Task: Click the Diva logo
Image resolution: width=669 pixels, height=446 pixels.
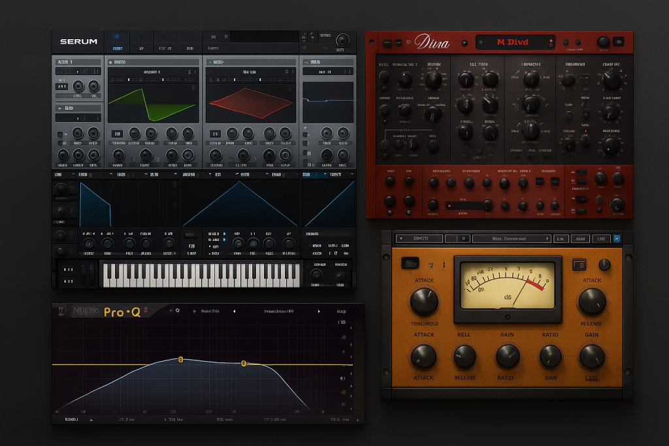Action: (x=432, y=42)
